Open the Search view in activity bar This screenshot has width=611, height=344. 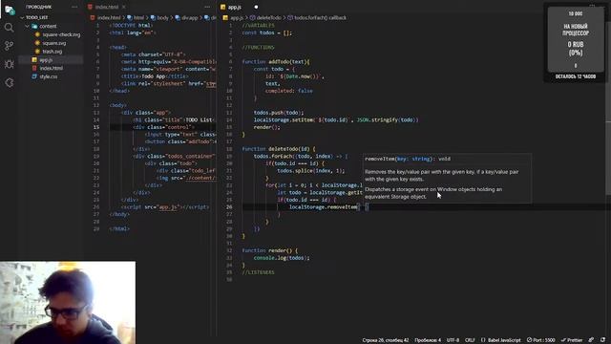coord(9,28)
